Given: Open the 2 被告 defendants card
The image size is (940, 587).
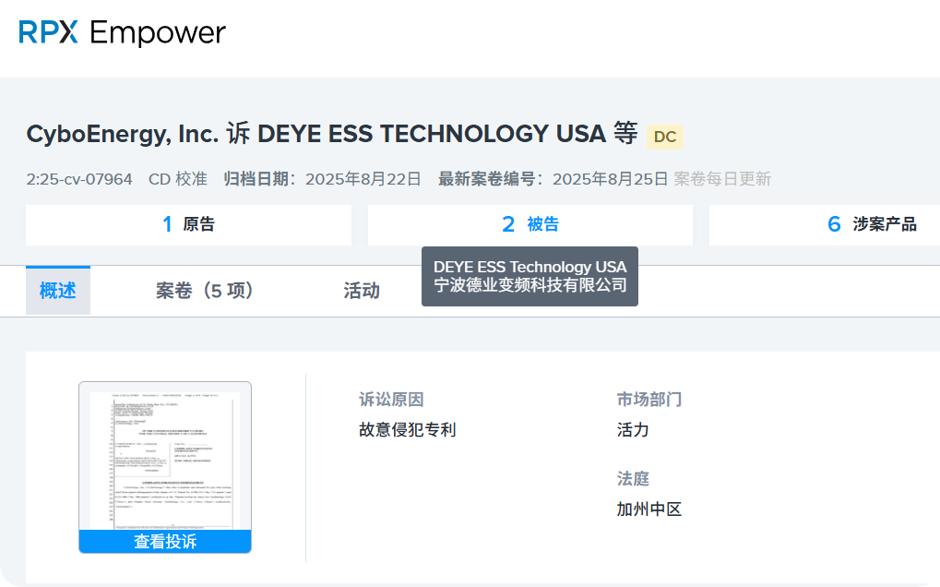Looking at the screenshot, I should 529,225.
